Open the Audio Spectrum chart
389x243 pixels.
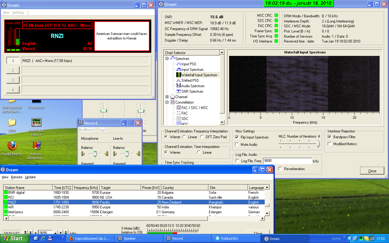[x=193, y=86]
